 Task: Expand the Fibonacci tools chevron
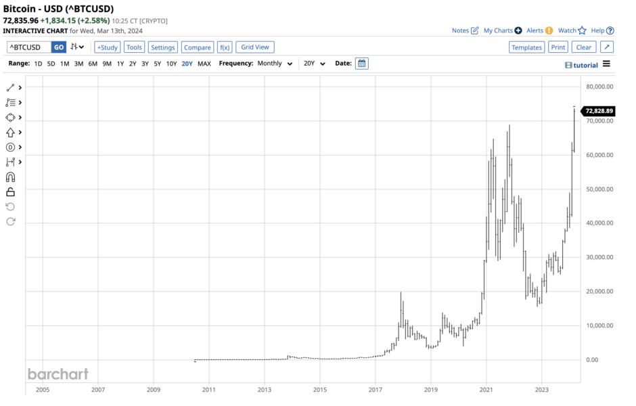point(20,103)
